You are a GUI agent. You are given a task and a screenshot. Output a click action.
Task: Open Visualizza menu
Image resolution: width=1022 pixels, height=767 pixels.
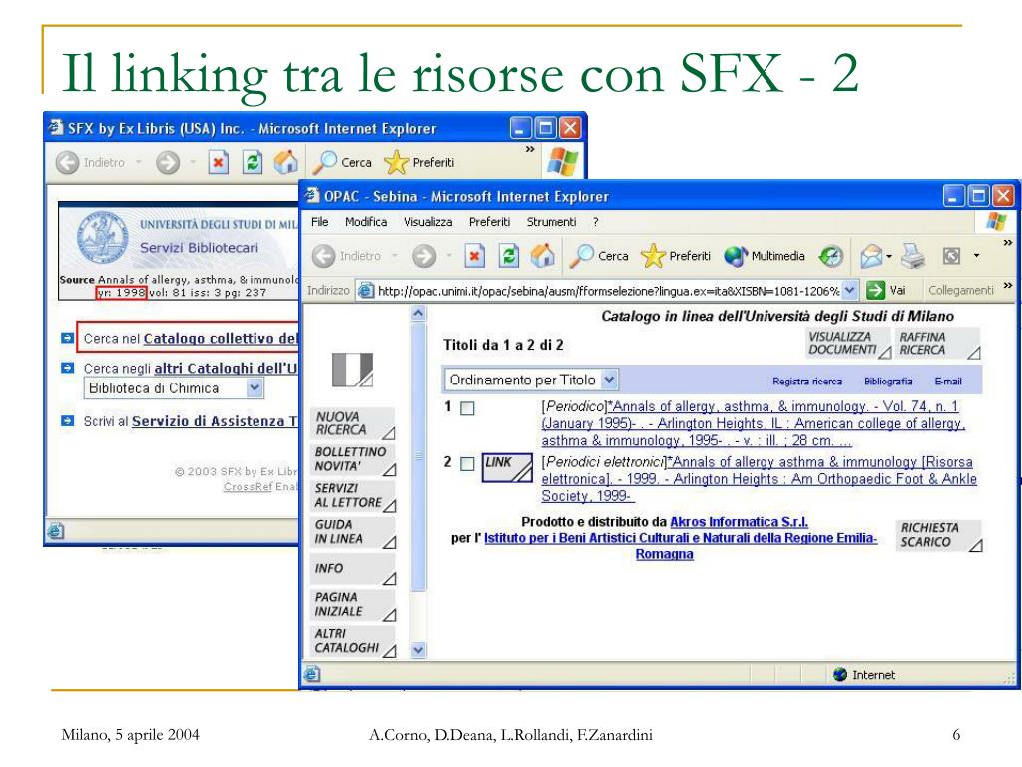(428, 222)
